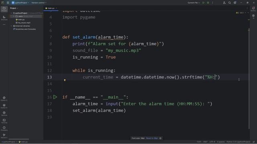Click the word True on line 10
Screen dimensions: 257x144
111,57
